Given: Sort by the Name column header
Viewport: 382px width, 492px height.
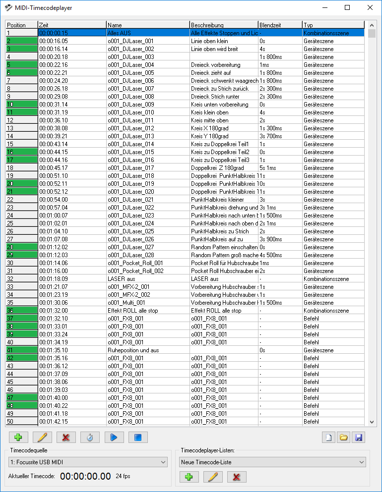Looking at the screenshot, I should [148, 25].
